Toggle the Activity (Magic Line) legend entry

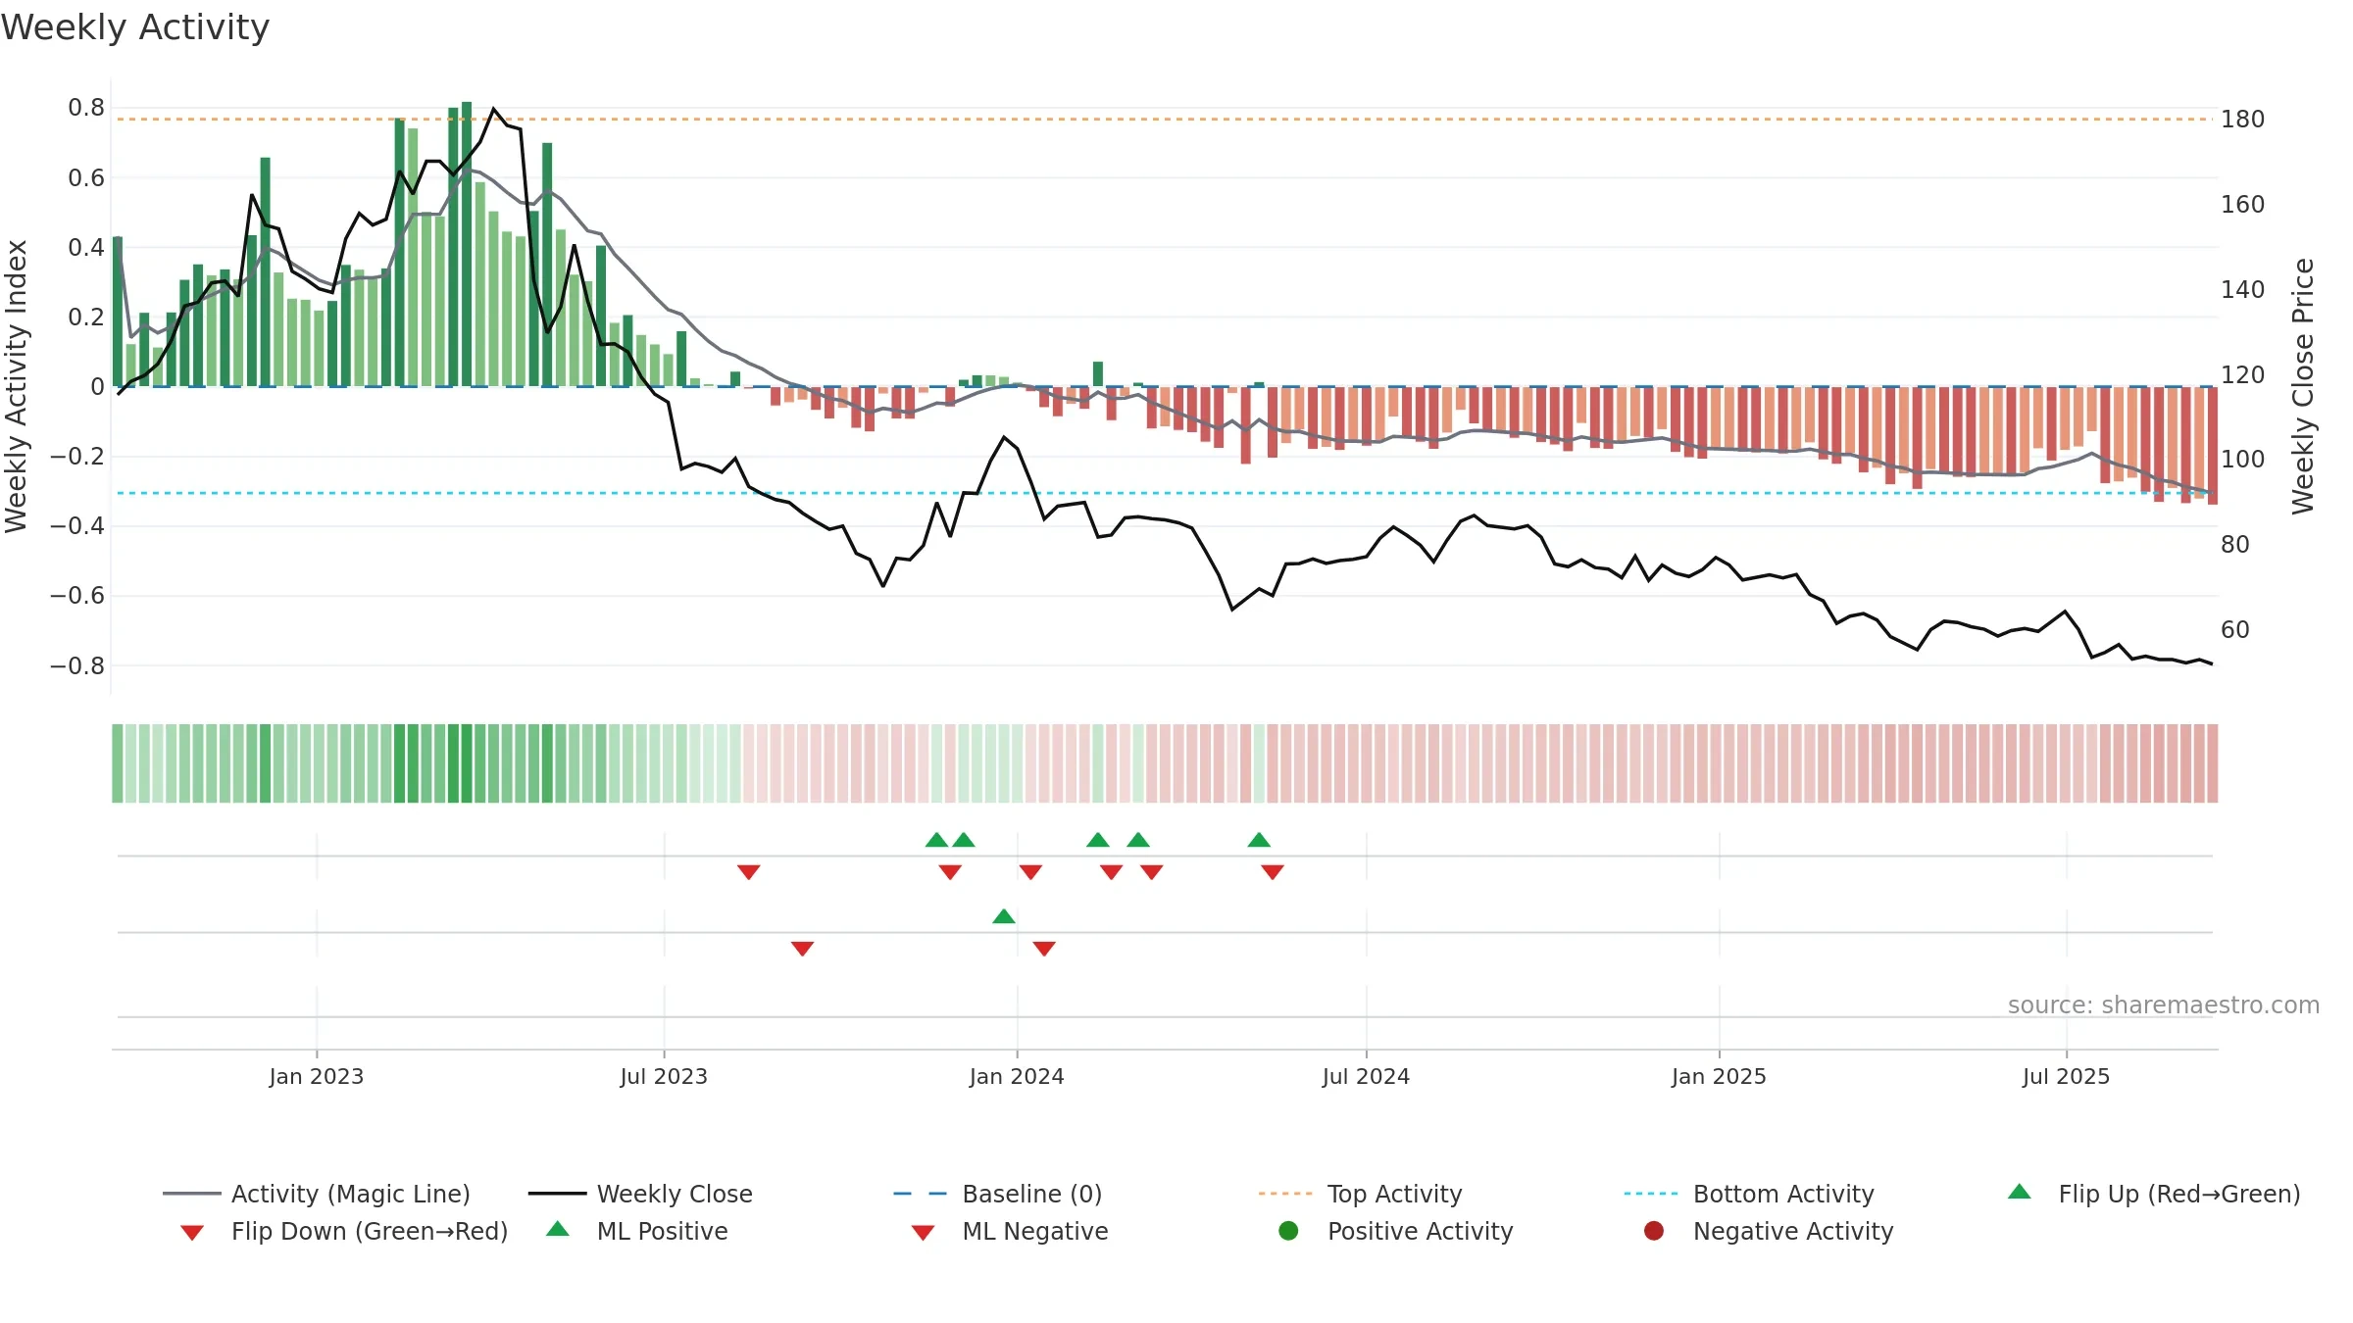tap(317, 1194)
